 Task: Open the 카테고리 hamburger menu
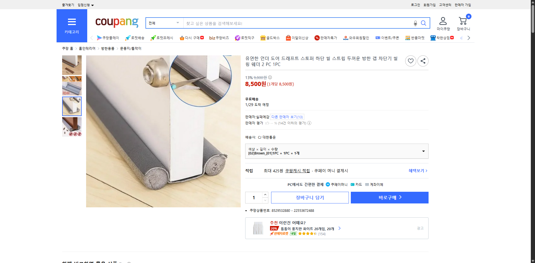(x=72, y=22)
